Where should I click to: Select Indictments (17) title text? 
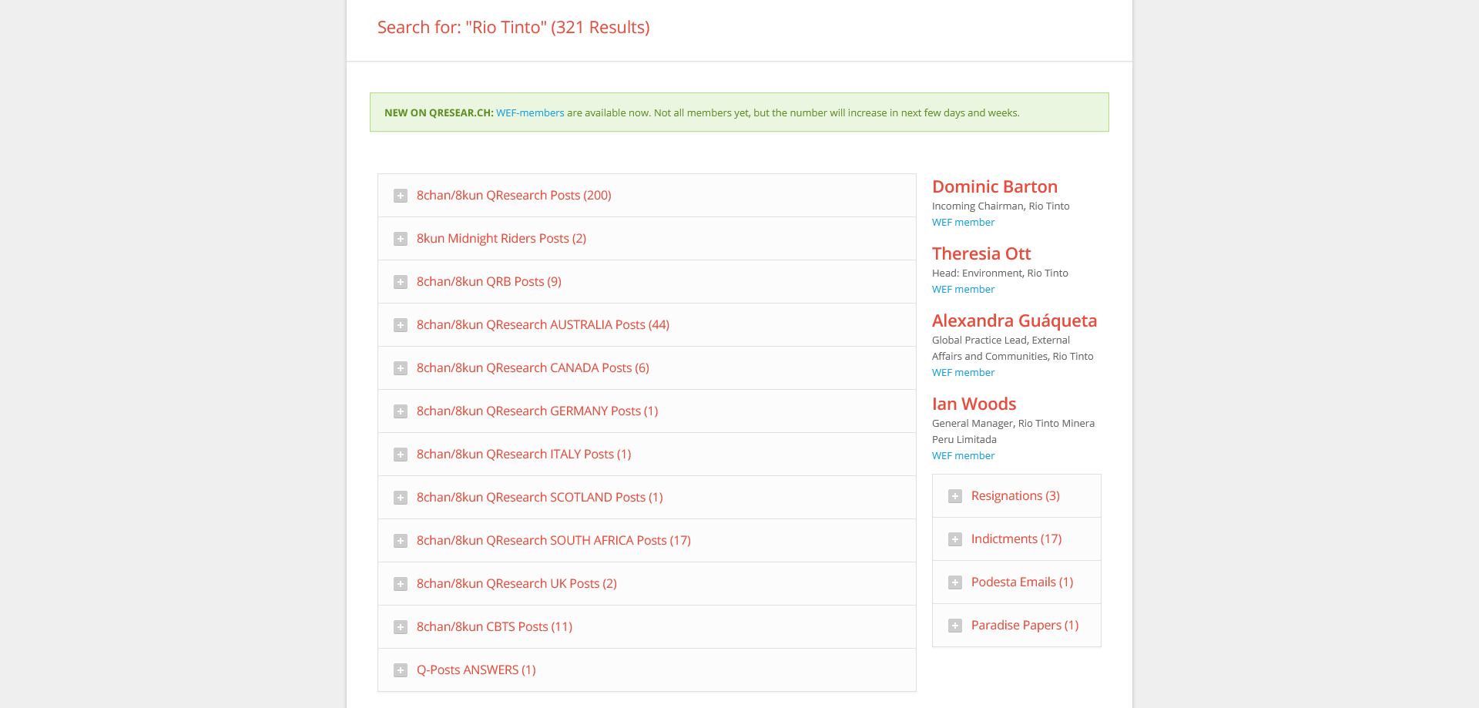[1017, 539]
